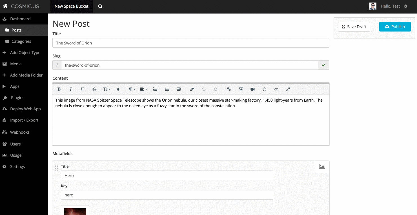Open search with magnifier icon

(100, 6)
